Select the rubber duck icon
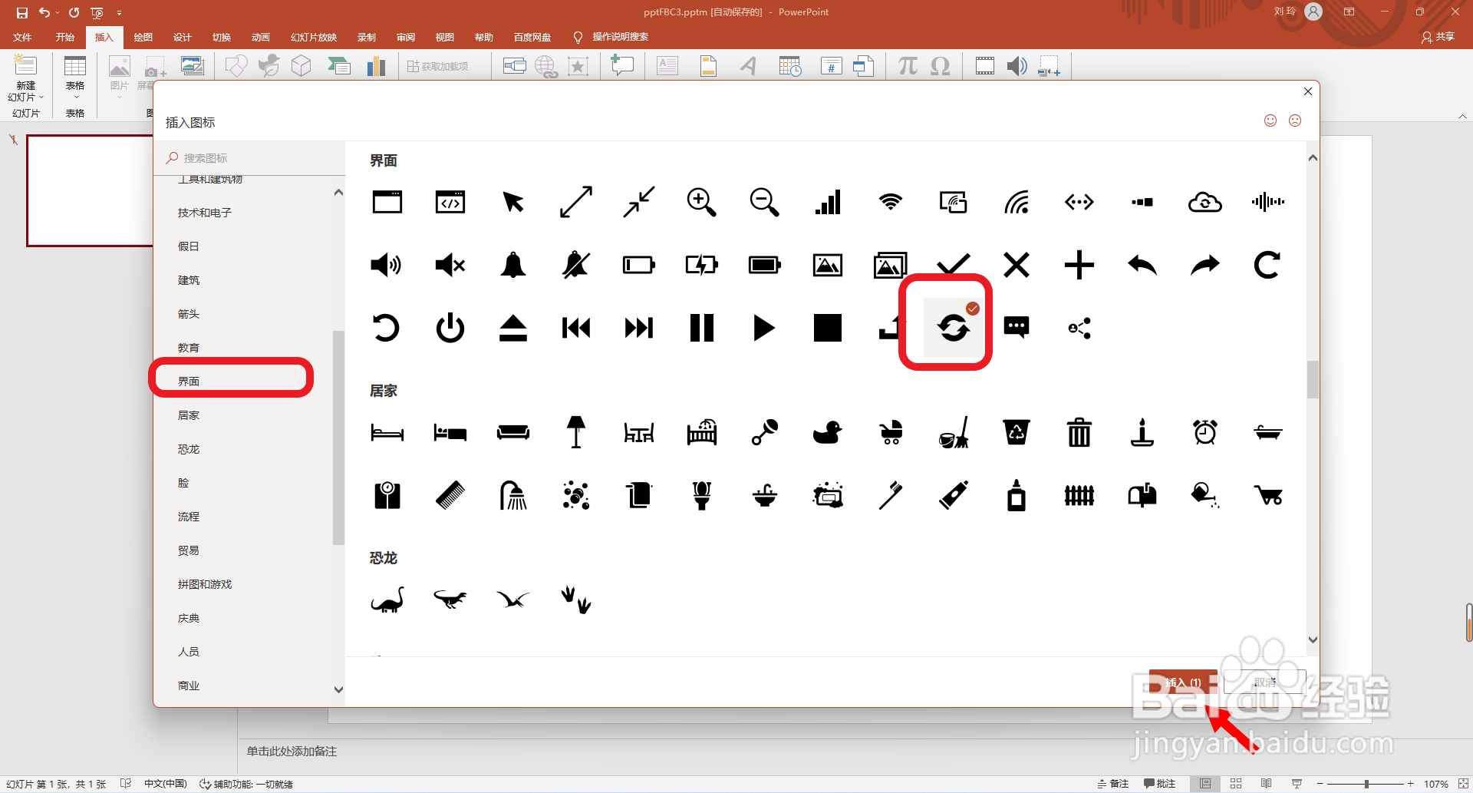 coord(828,432)
